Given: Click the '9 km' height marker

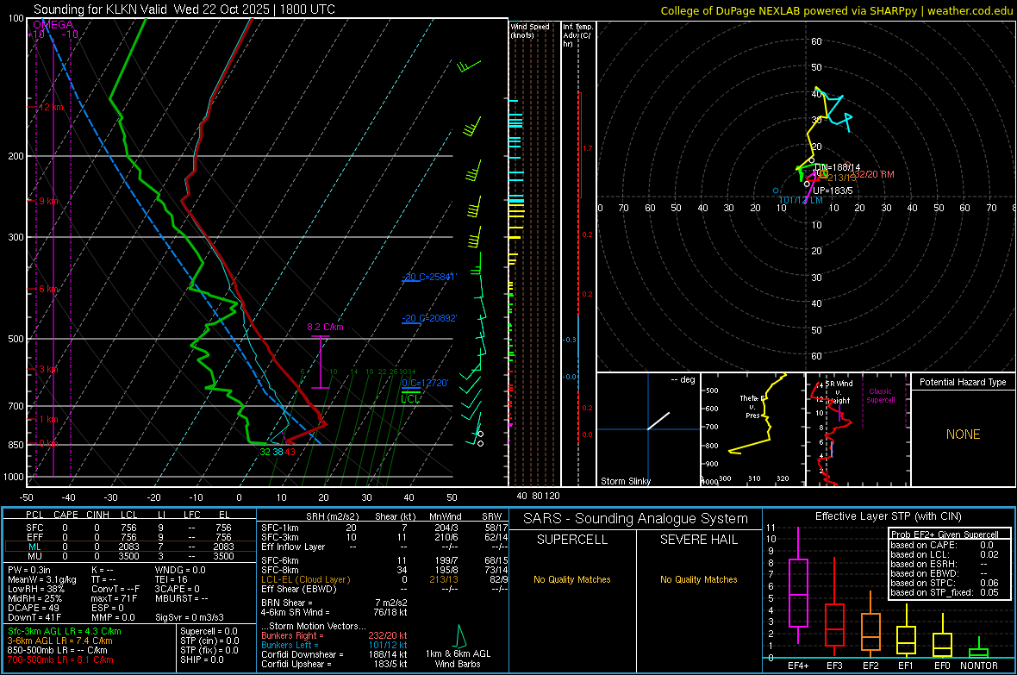Looking at the screenshot, I should coord(48,201).
